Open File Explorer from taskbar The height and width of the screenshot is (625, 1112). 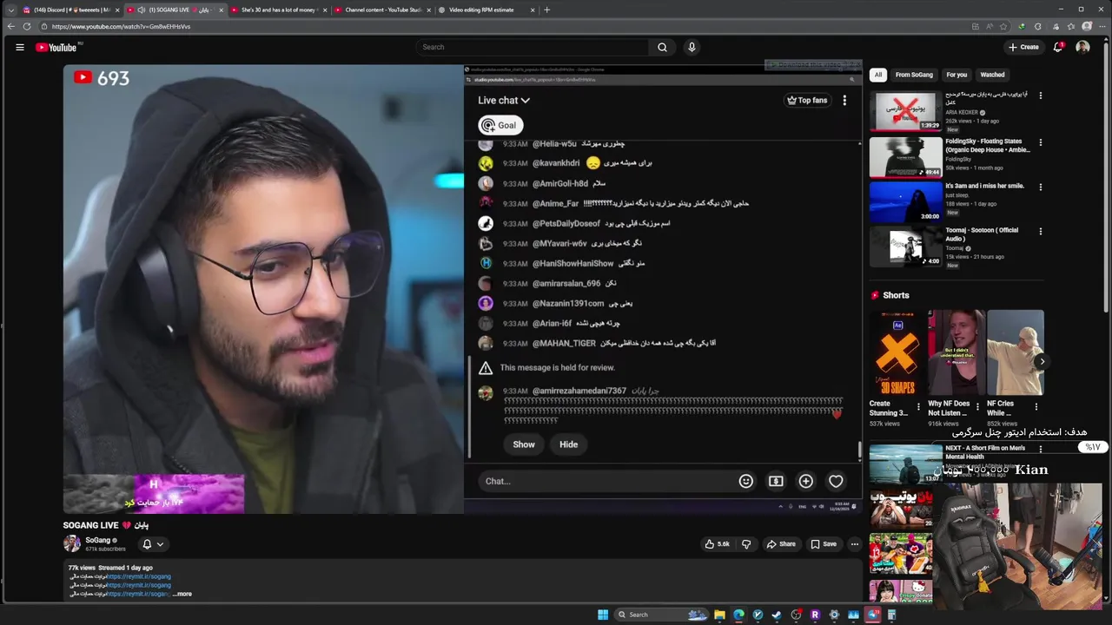tap(719, 615)
